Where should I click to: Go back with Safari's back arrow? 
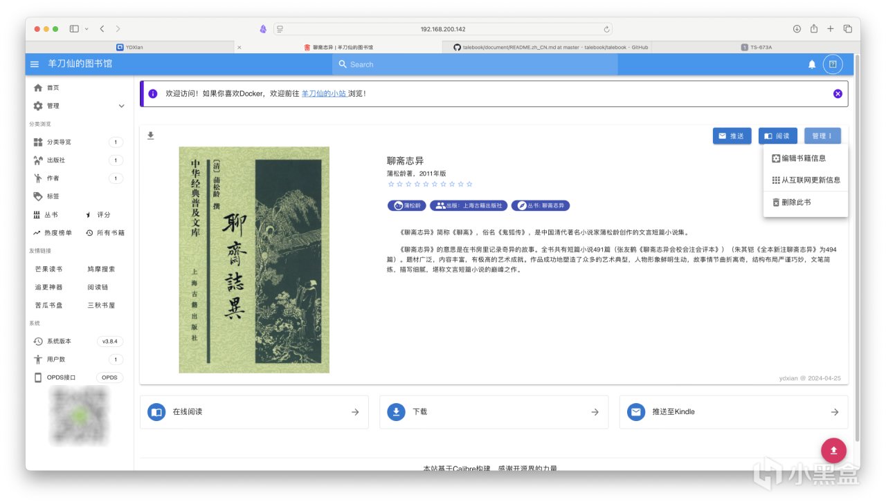point(102,29)
